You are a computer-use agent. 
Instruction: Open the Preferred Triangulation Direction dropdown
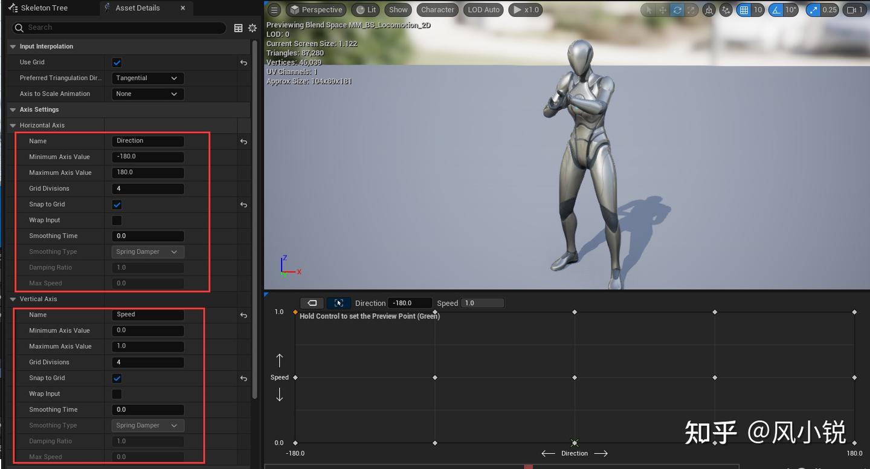pos(147,77)
